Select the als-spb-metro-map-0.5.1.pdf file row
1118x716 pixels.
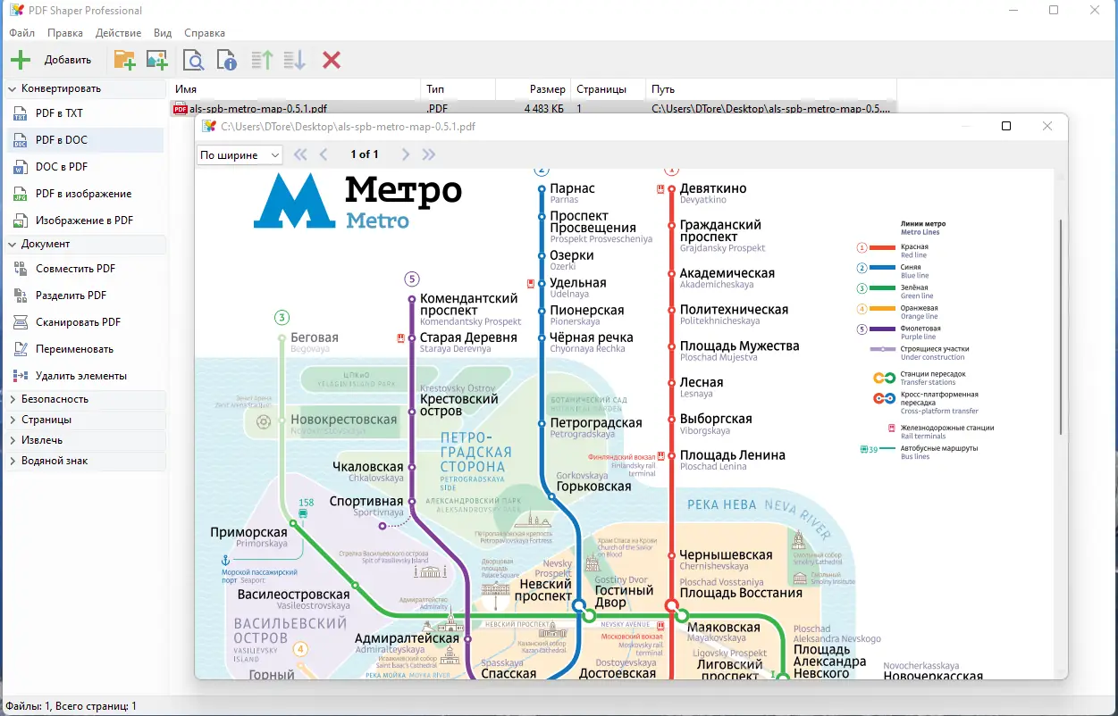click(533, 109)
